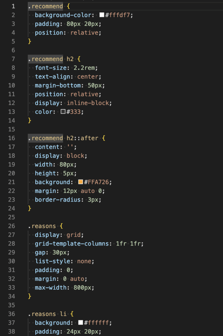Click the '#fffdf7' hex text
This screenshot has height=336, width=223.
(118, 15)
